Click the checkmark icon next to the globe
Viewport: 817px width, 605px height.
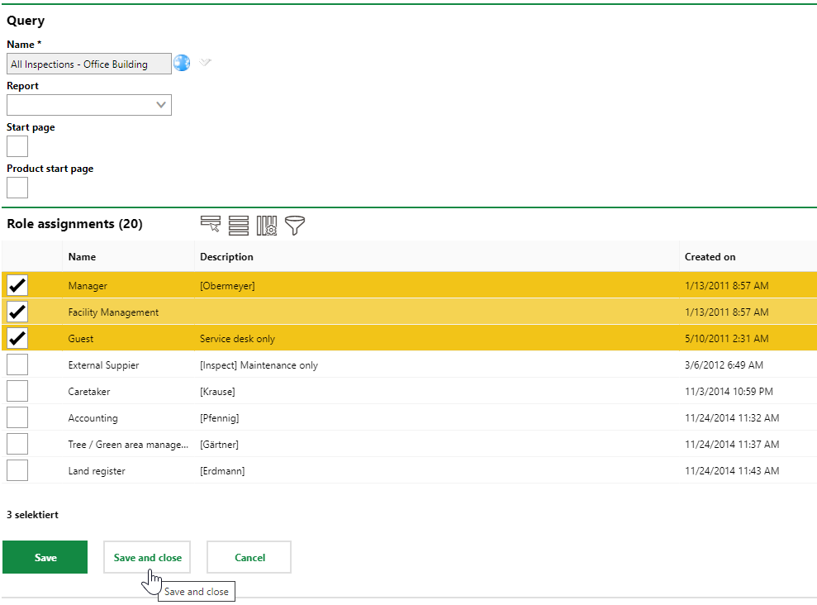pyautogui.click(x=205, y=63)
